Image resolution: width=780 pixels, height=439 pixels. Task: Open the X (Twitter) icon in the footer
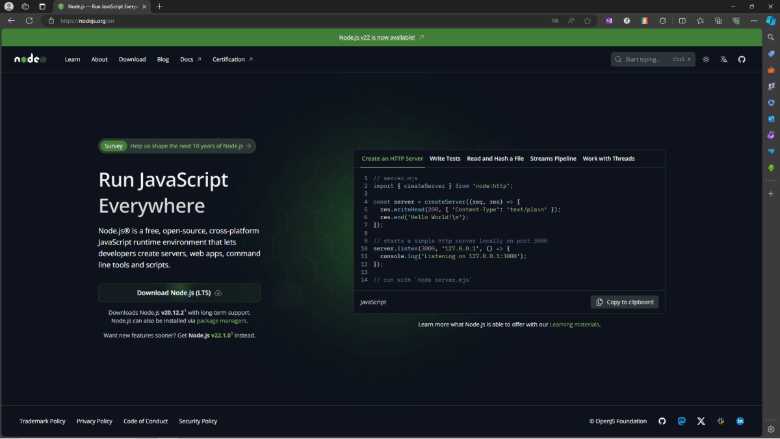701,421
